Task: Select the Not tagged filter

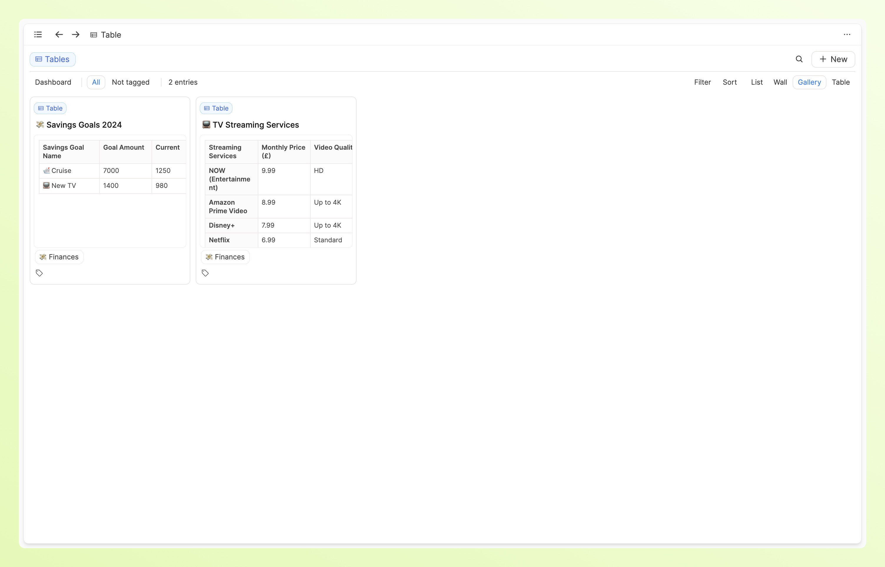Action: coord(130,82)
